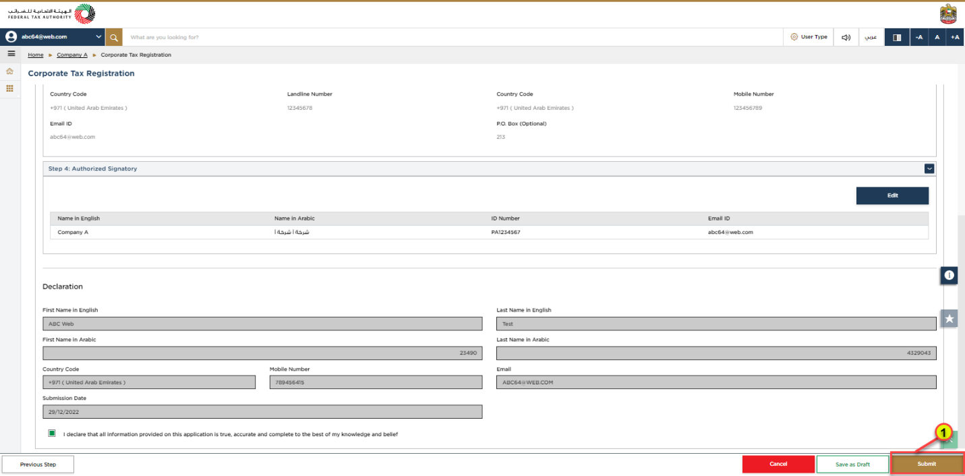Click the declaration Email field
Screen dimensions: 965x476
pyautogui.click(x=716, y=382)
